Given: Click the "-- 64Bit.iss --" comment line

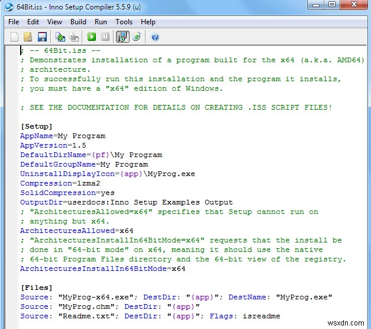Looking at the screenshot, I should pos(60,51).
